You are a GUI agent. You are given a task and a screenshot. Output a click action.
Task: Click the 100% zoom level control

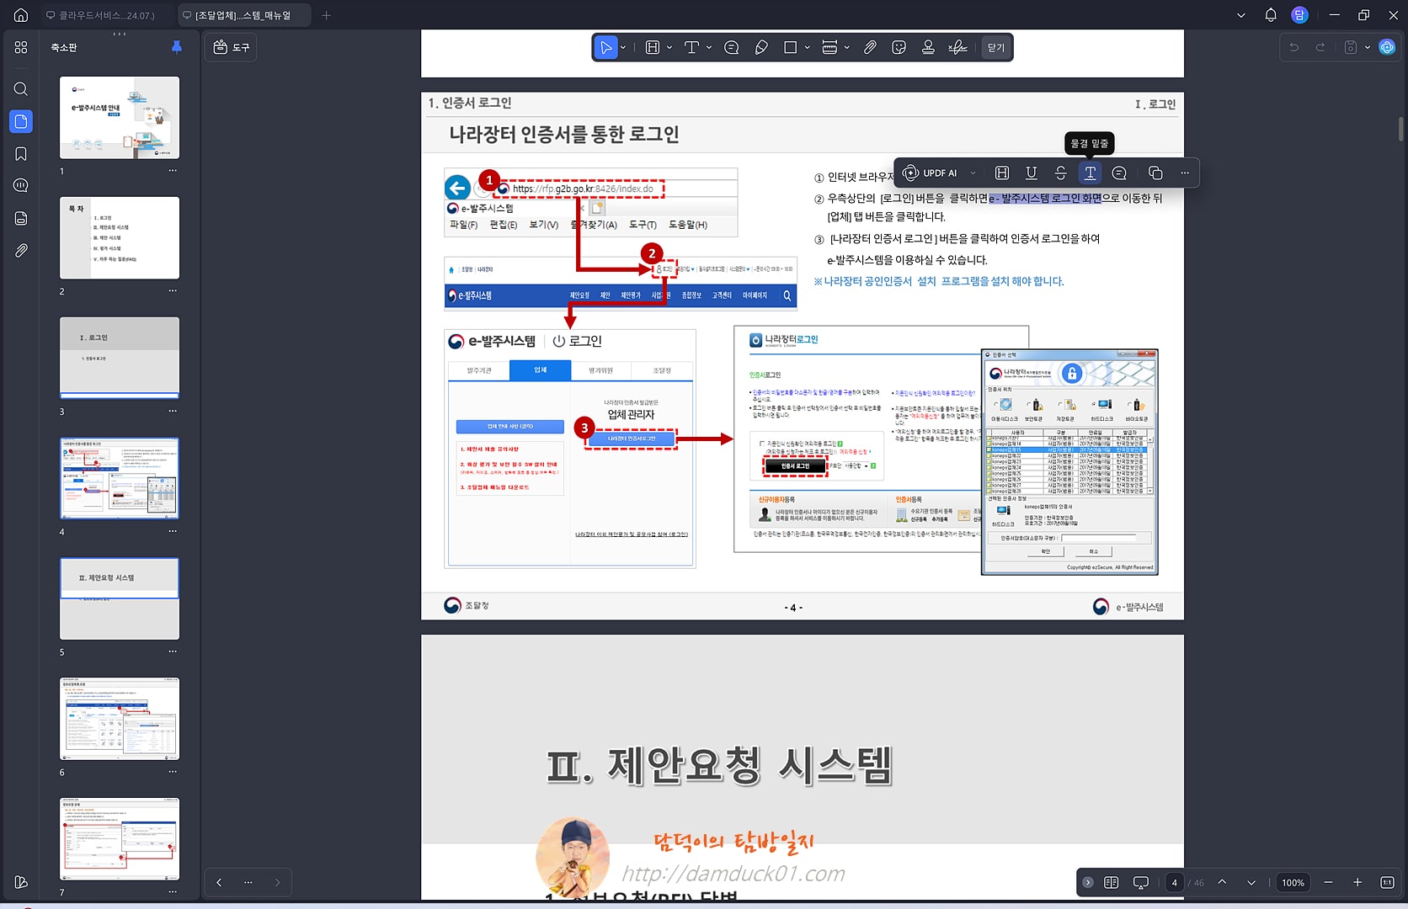tap(1293, 882)
